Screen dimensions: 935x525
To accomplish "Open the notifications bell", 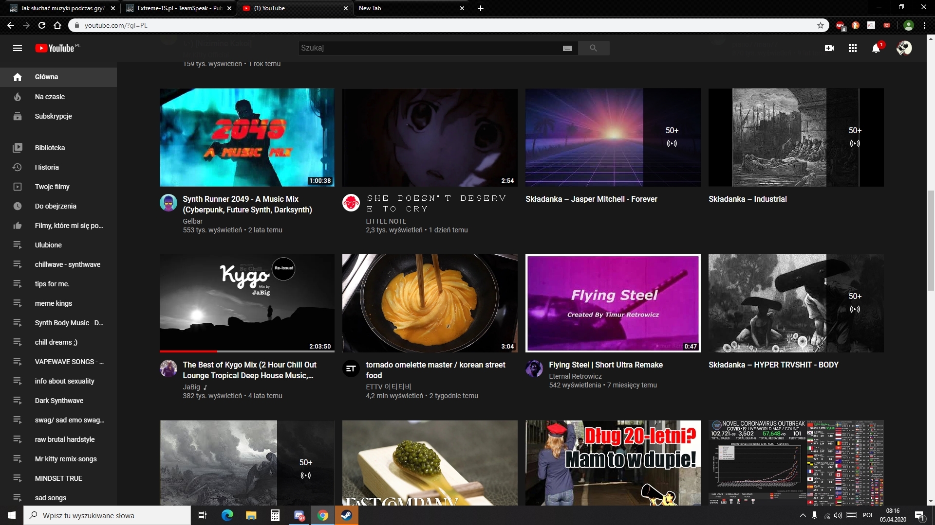I will [876, 48].
